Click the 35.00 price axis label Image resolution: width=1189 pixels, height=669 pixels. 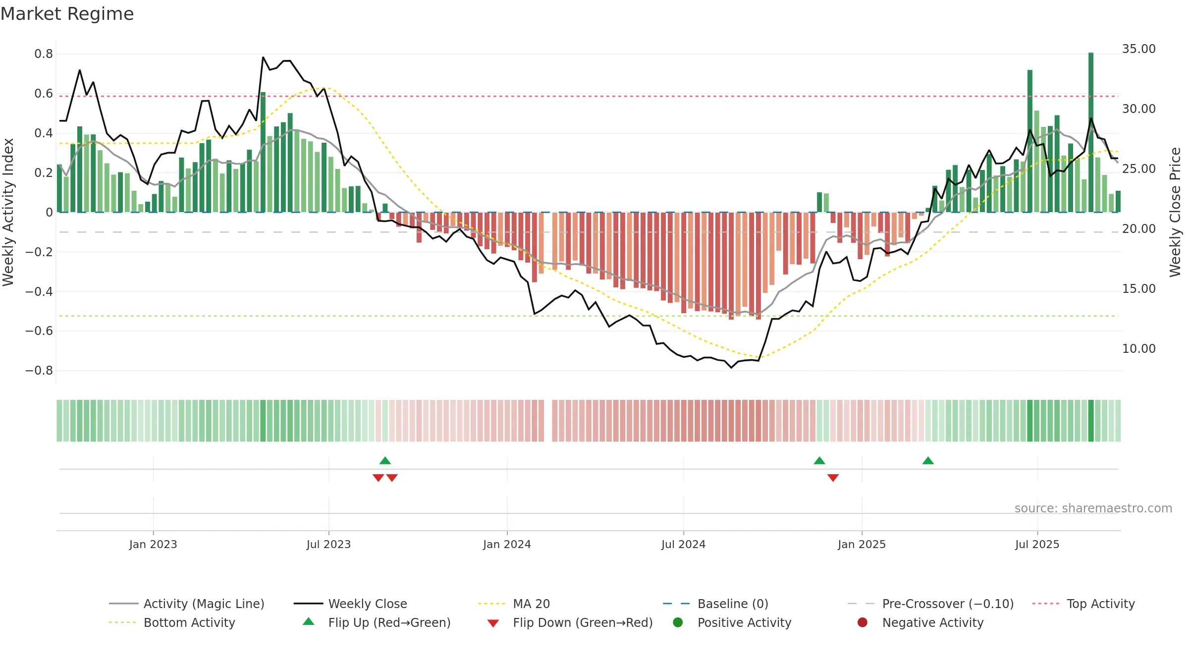(1139, 49)
